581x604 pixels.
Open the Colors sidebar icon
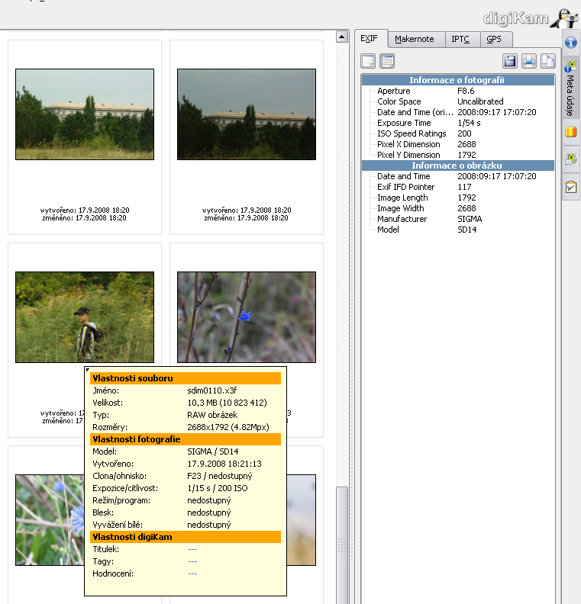click(x=571, y=132)
